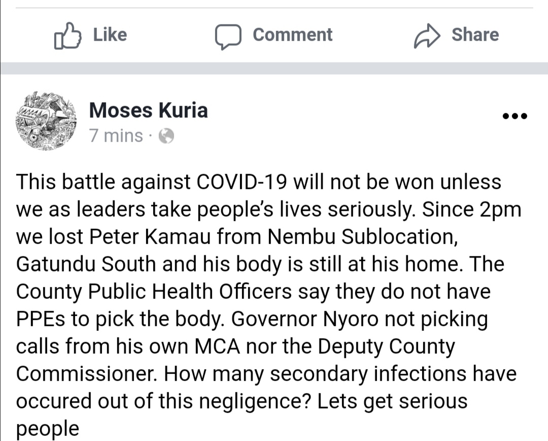The image size is (548, 441).
Task: Click Governor Nyoro in the post
Action: pyautogui.click(x=305, y=319)
